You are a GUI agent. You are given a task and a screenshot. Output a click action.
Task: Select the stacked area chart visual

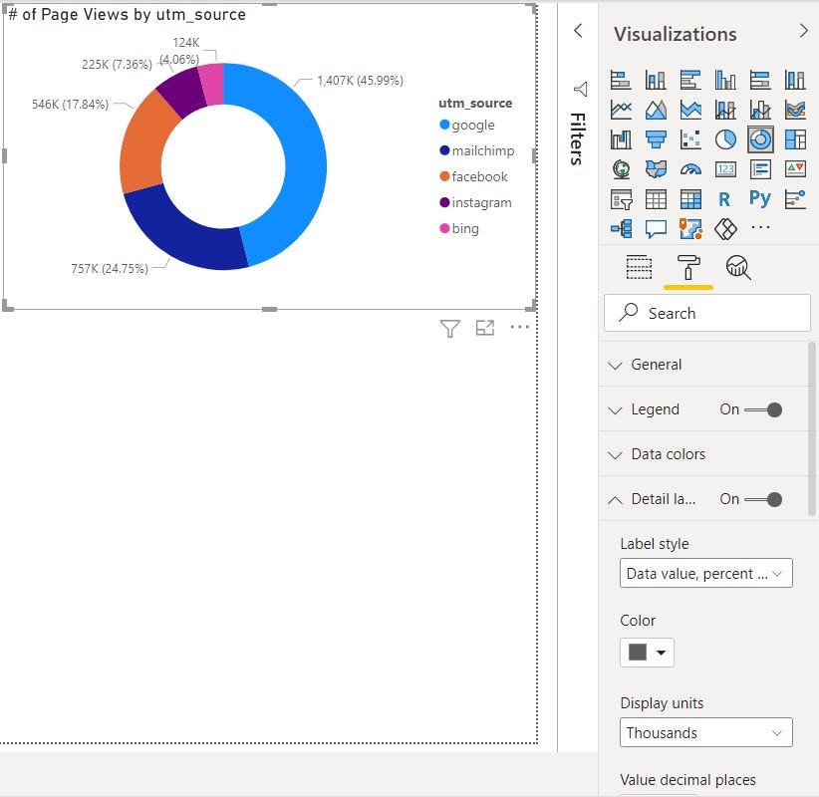690,110
